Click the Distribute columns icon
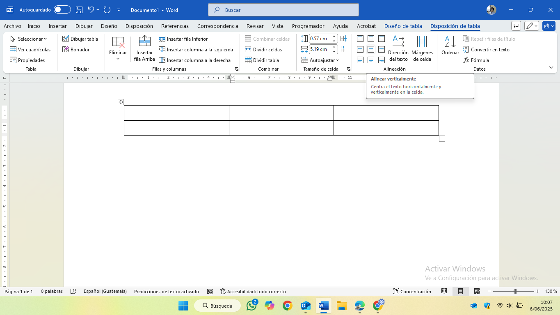 (x=344, y=49)
